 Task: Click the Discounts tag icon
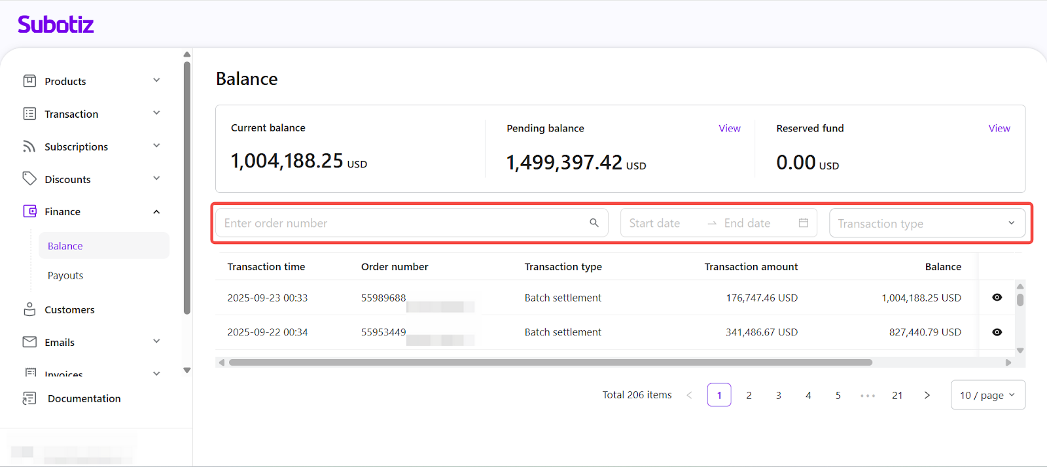pos(29,179)
